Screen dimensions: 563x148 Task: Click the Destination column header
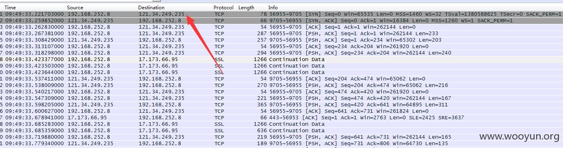175,7
